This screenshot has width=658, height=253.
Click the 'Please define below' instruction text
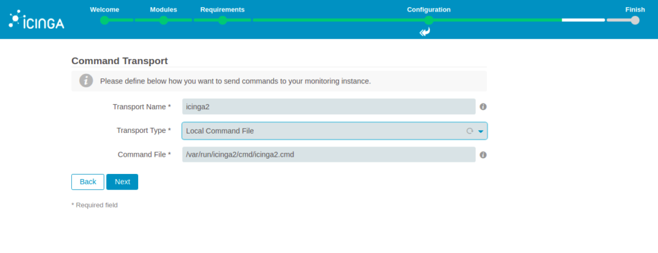235,81
